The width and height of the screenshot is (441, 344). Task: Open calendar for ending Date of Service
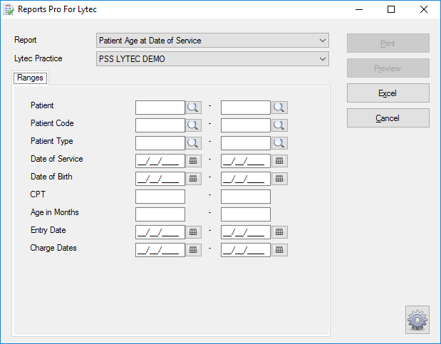coord(279,161)
